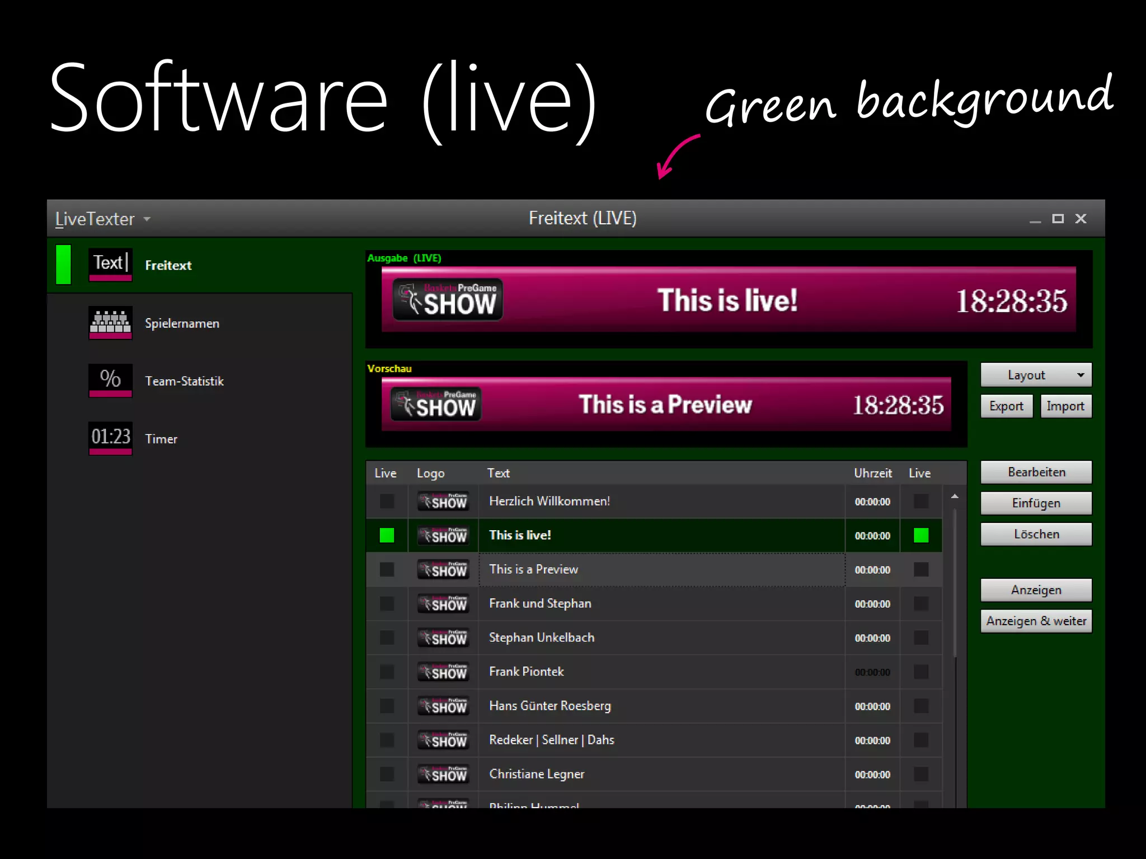Click SHOW logo in Frank Piontek row

click(x=443, y=672)
